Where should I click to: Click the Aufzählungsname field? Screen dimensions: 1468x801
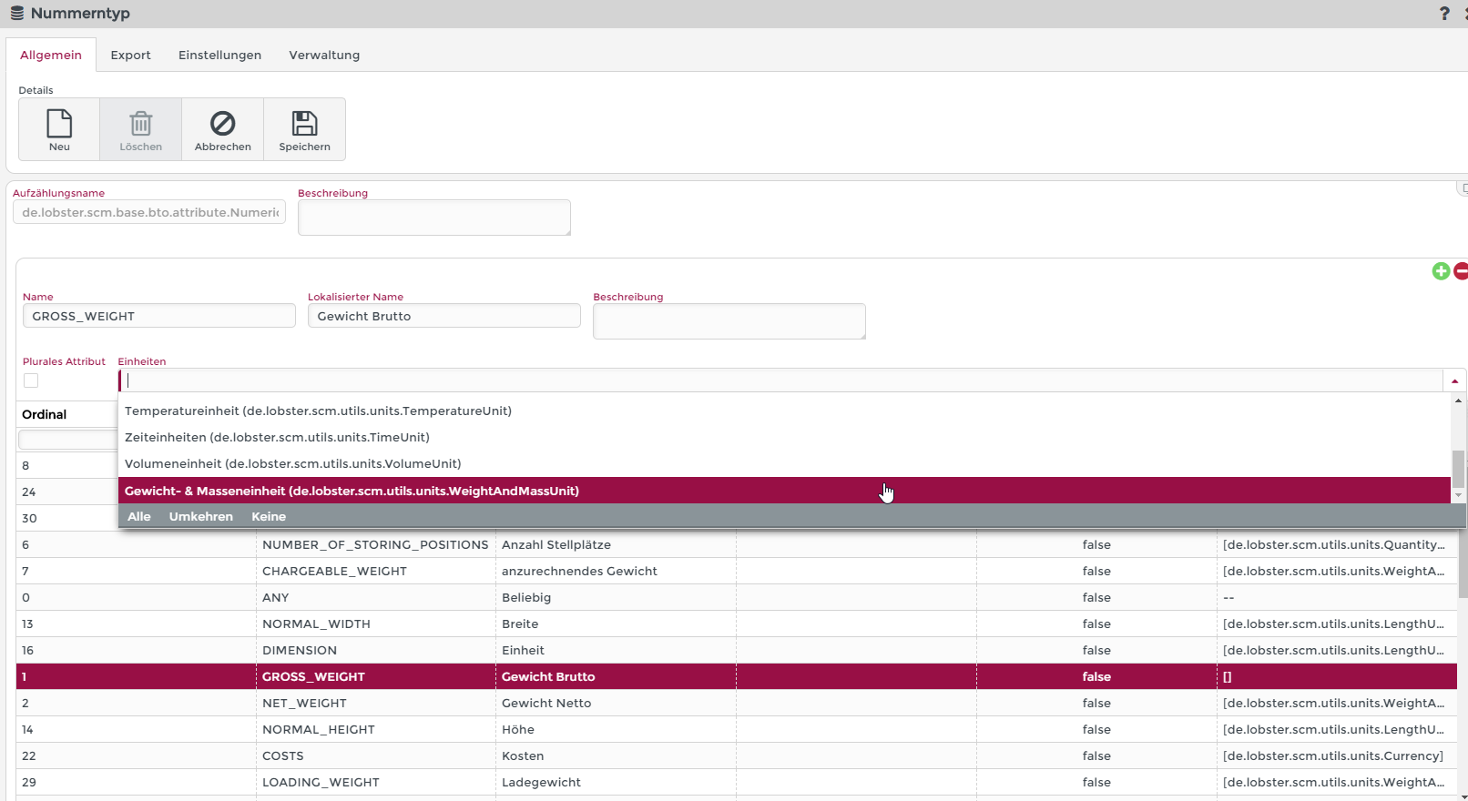coord(149,212)
